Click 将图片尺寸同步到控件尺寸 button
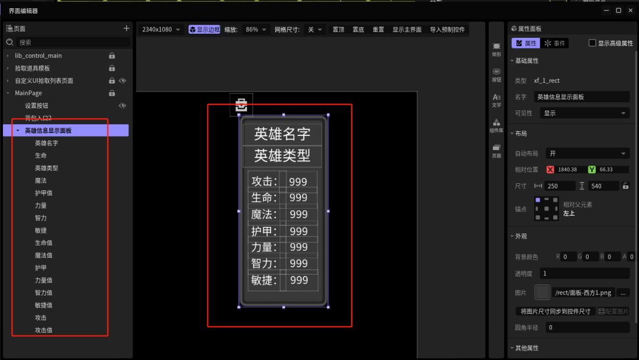This screenshot has height=360, width=639. 556,312
